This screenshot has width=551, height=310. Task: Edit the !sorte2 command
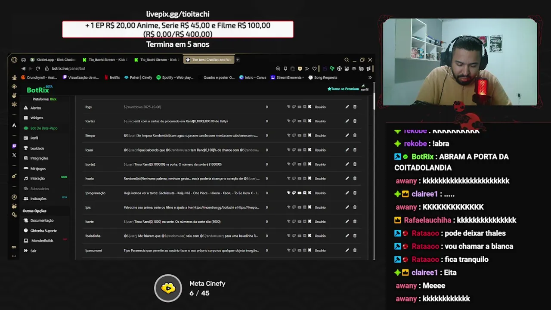click(347, 164)
